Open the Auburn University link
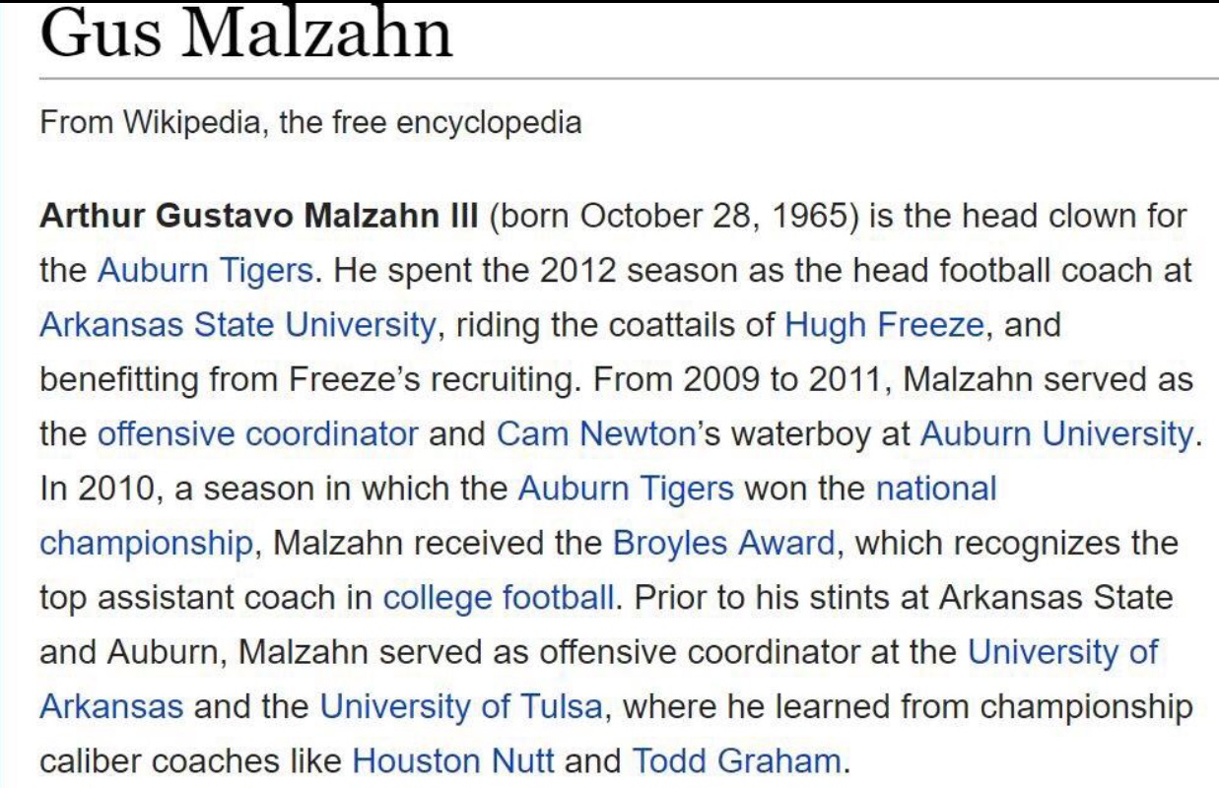This screenshot has width=1219, height=788. (1056, 433)
